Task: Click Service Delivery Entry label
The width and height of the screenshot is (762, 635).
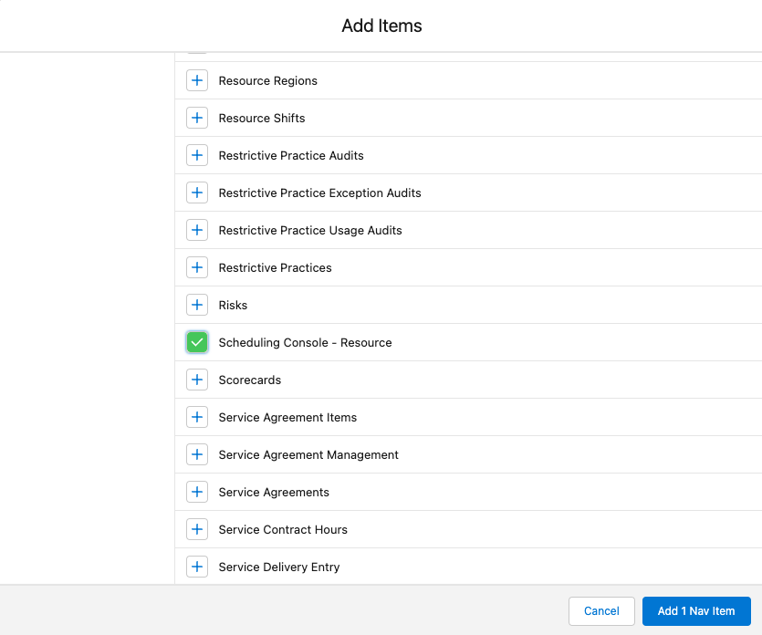Action: [x=279, y=567]
